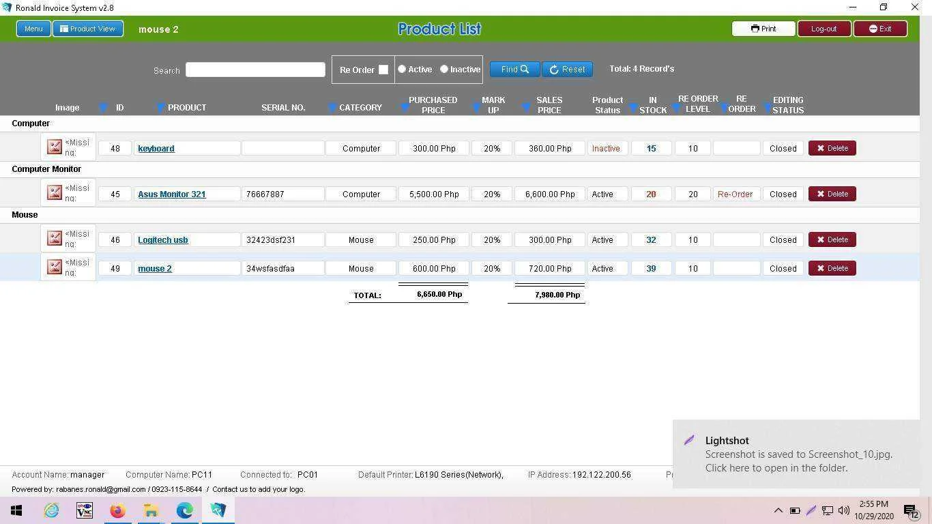Open the filter icon beside EDITING STATUS
Image resolution: width=932 pixels, height=524 pixels.
(x=768, y=108)
